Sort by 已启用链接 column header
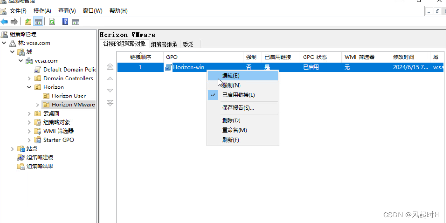 pyautogui.click(x=281, y=57)
